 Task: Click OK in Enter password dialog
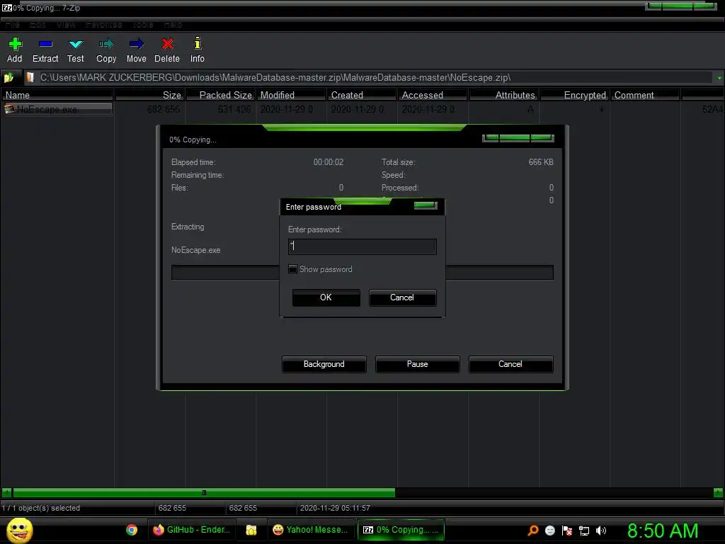(x=326, y=297)
